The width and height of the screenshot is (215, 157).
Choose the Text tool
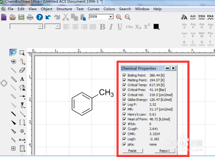pyautogui.click(x=22, y=79)
